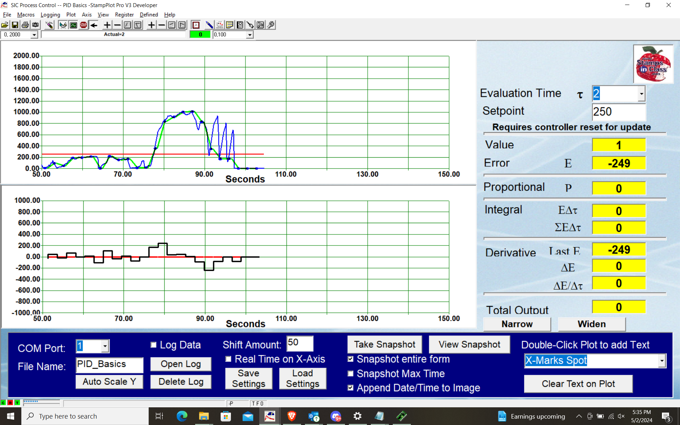
Task: Click the second plus icon for X axis
Action: click(x=151, y=25)
